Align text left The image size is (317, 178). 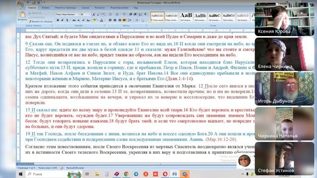110,20
